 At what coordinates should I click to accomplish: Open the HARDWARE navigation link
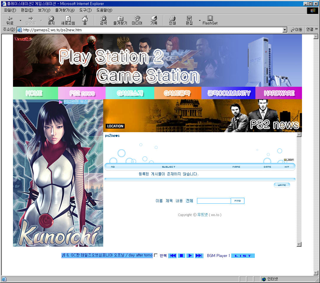279,93
